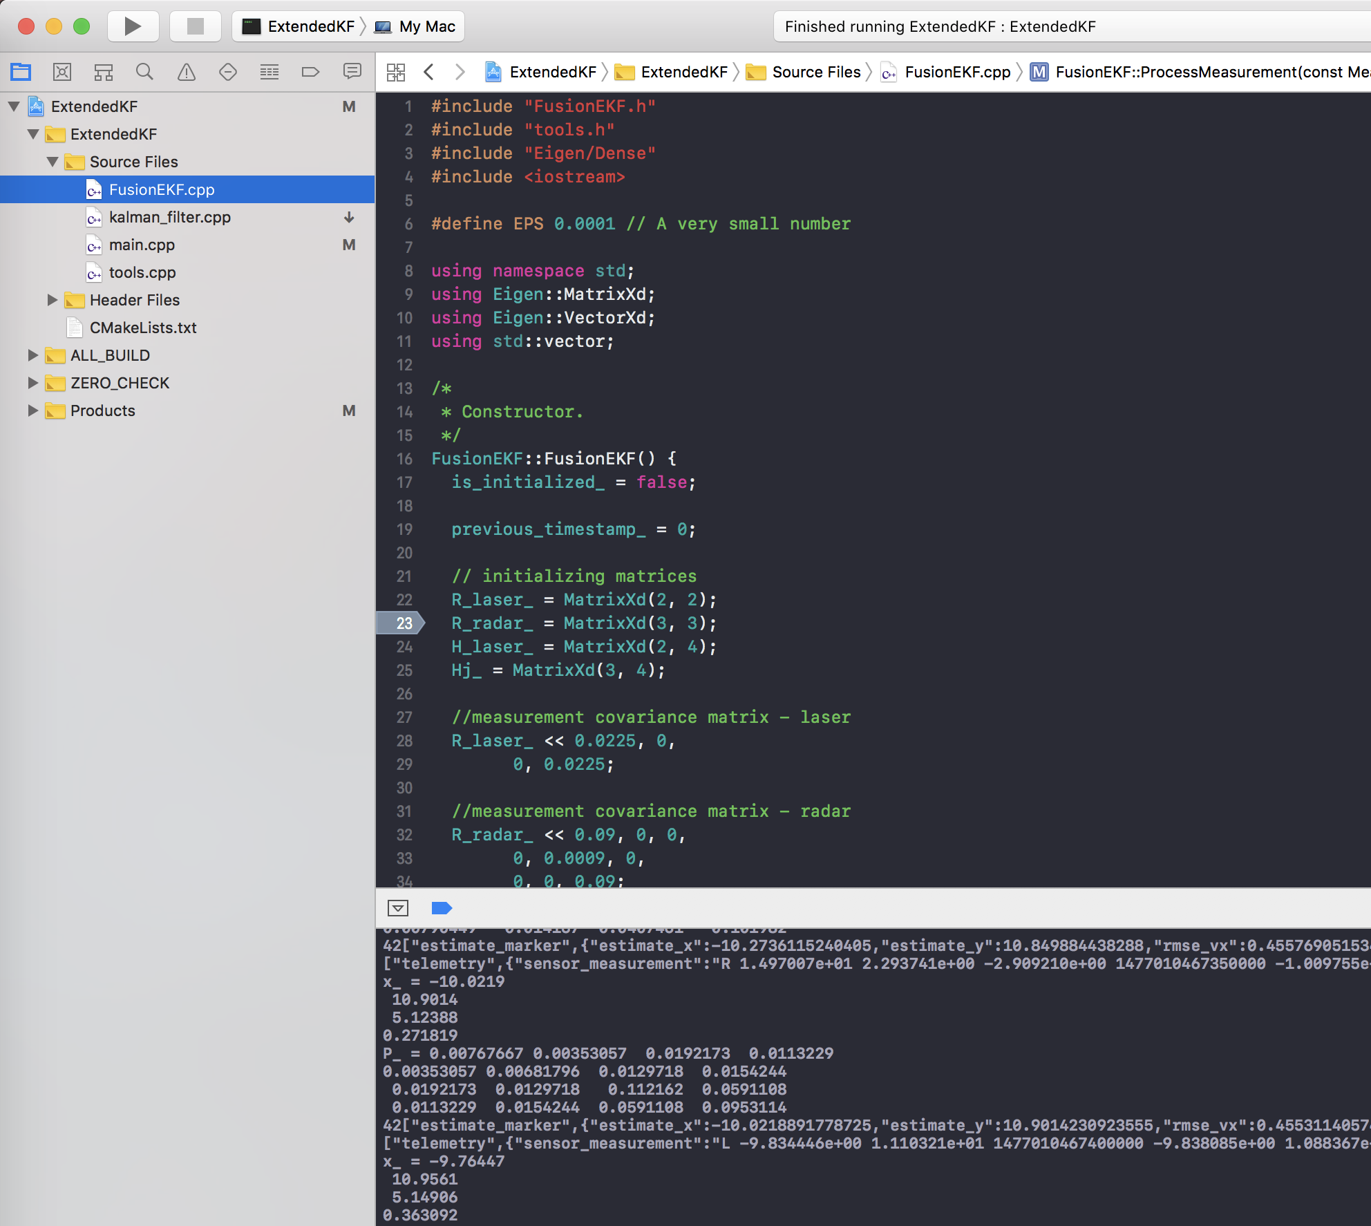Open the Test navigator diamond icon
Image resolution: width=1371 pixels, height=1226 pixels.
tap(228, 72)
